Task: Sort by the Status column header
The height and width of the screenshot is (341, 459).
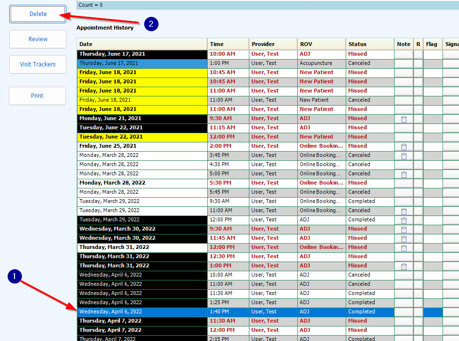Action: click(x=370, y=44)
